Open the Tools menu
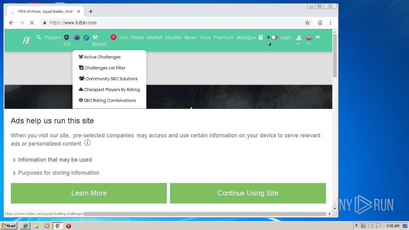This screenshot has width=409, height=230. [x=205, y=37]
